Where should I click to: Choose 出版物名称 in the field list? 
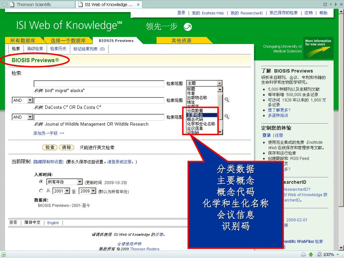tap(197, 98)
